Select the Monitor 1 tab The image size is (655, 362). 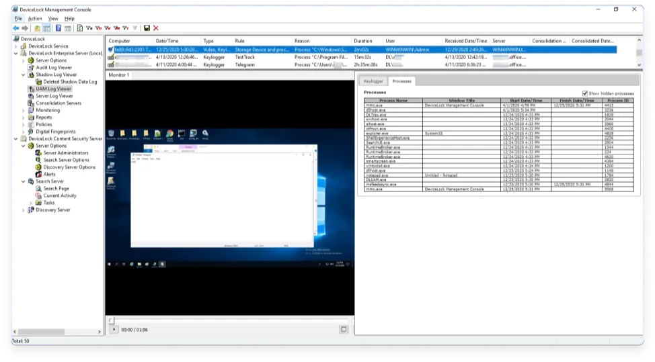[x=118, y=75]
